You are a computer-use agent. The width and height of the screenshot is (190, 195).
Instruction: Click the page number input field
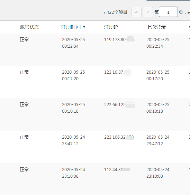[168, 12]
